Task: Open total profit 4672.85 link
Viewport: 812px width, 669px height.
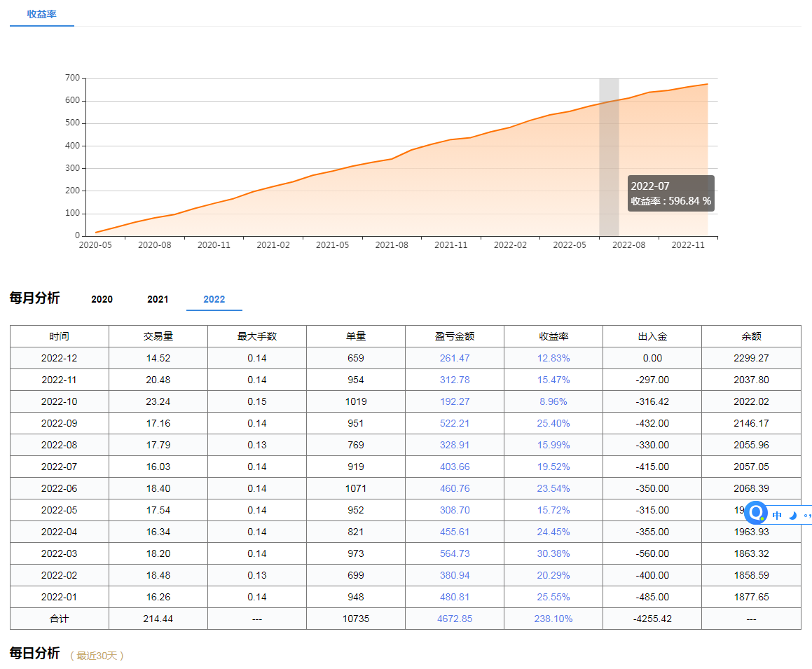Action: click(x=455, y=619)
